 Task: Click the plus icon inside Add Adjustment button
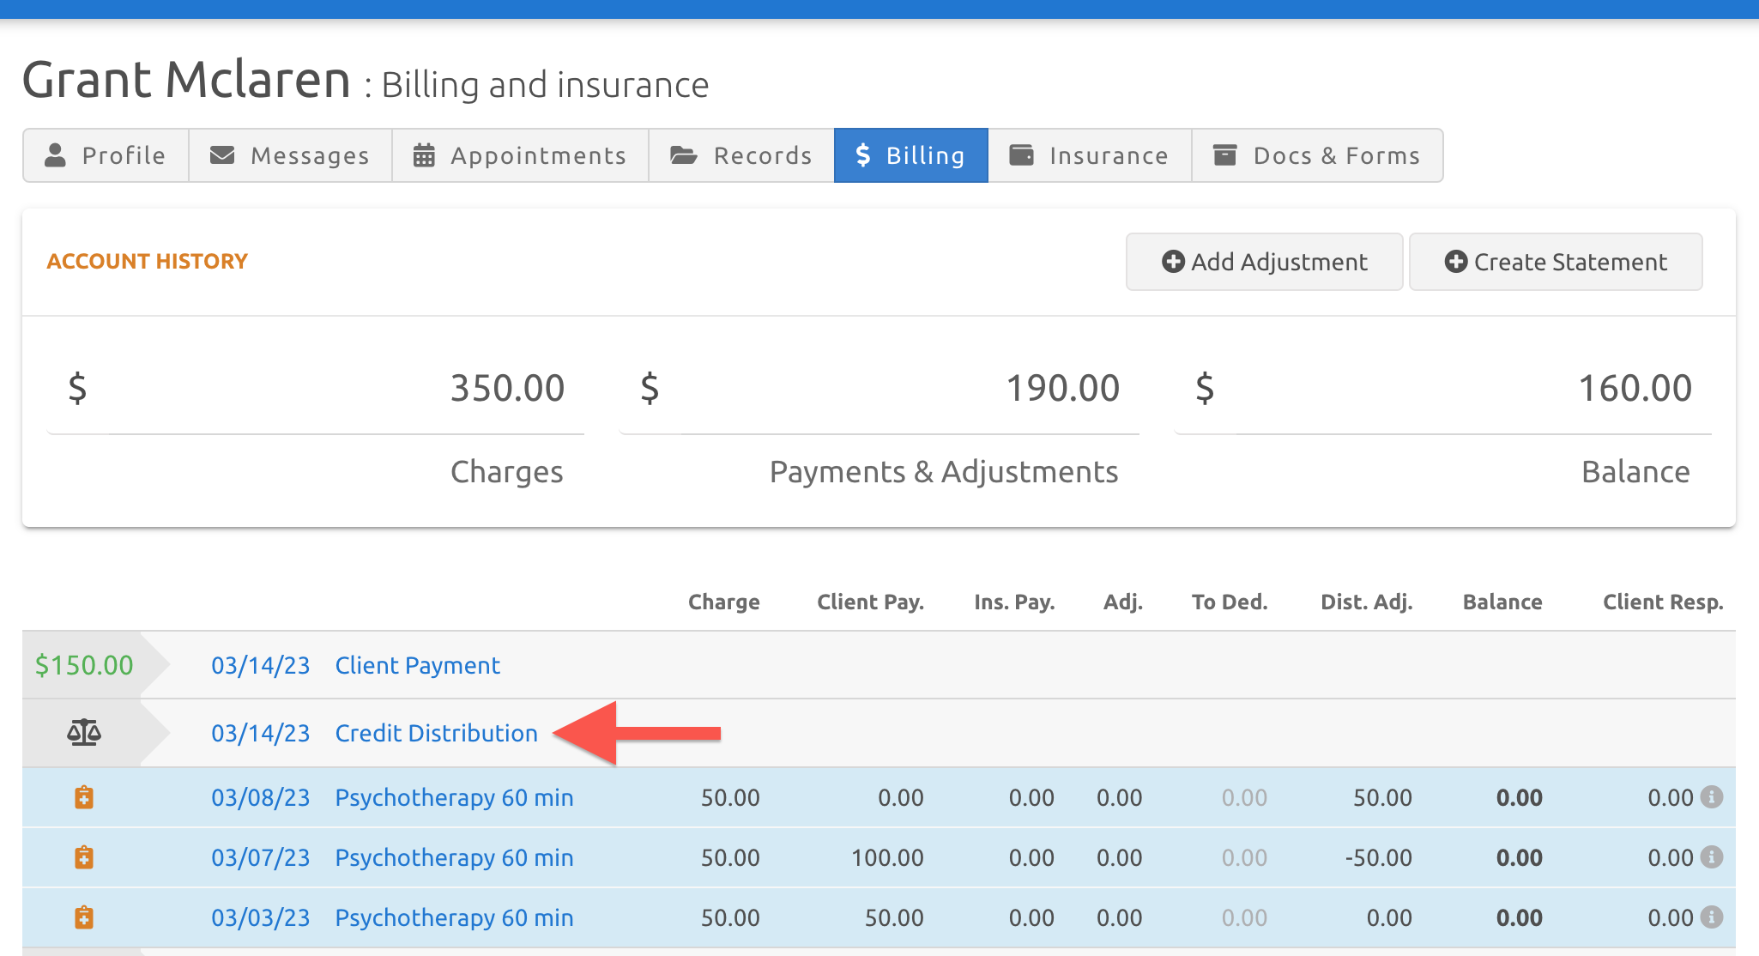pos(1173,262)
